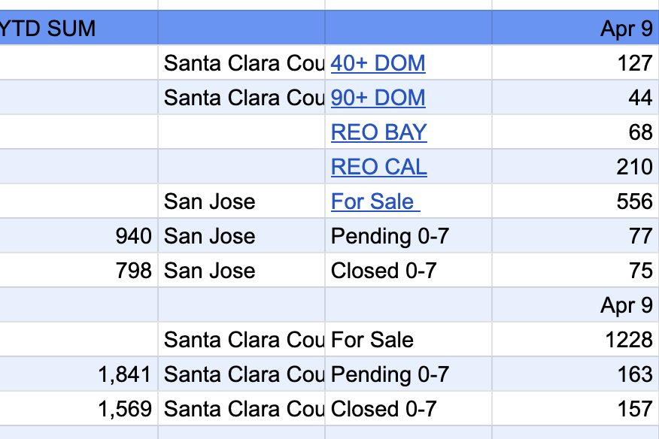The height and width of the screenshot is (439, 659).
Task: Select the YTD sum cell 1,841
Action: point(79,374)
